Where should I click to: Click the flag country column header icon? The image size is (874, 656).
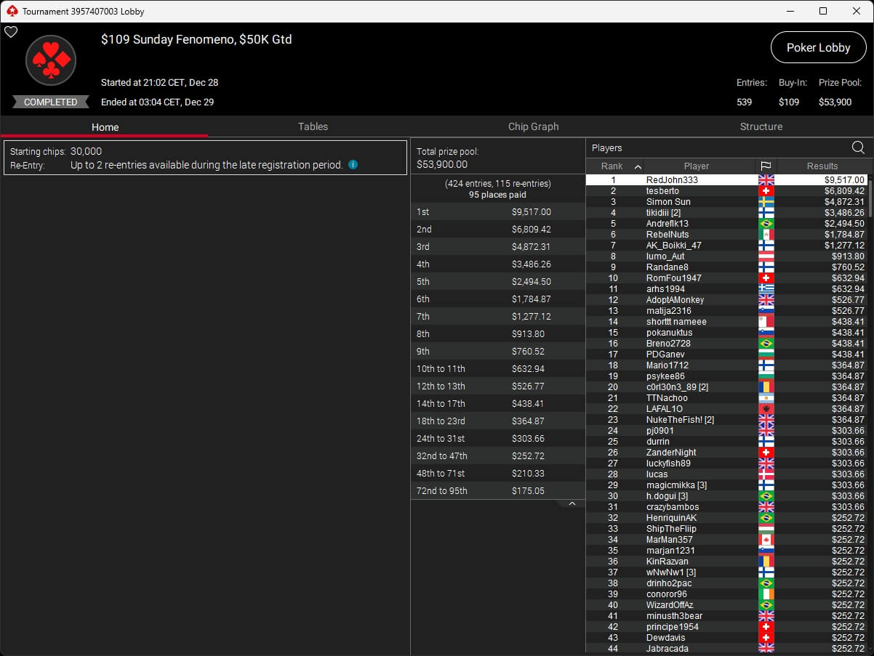(x=766, y=166)
